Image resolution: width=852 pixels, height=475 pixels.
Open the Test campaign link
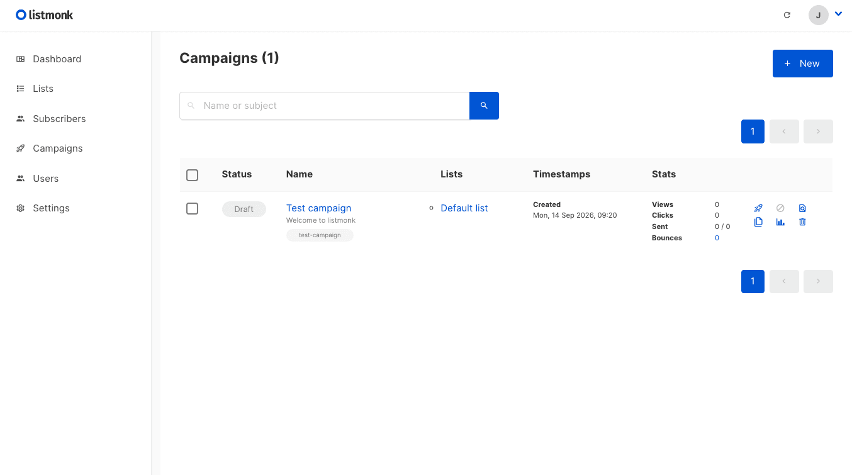pyautogui.click(x=318, y=208)
